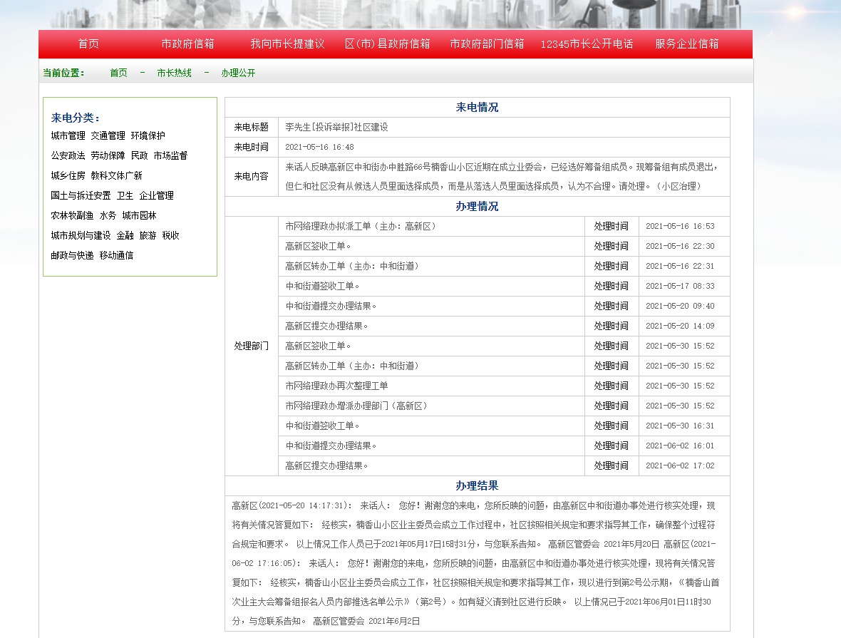Select the 交通管理 category

pos(108,135)
